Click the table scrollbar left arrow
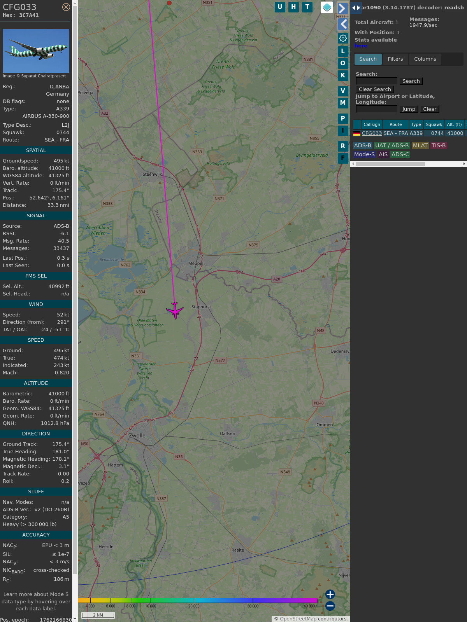The height and width of the screenshot is (622, 467). click(x=353, y=164)
